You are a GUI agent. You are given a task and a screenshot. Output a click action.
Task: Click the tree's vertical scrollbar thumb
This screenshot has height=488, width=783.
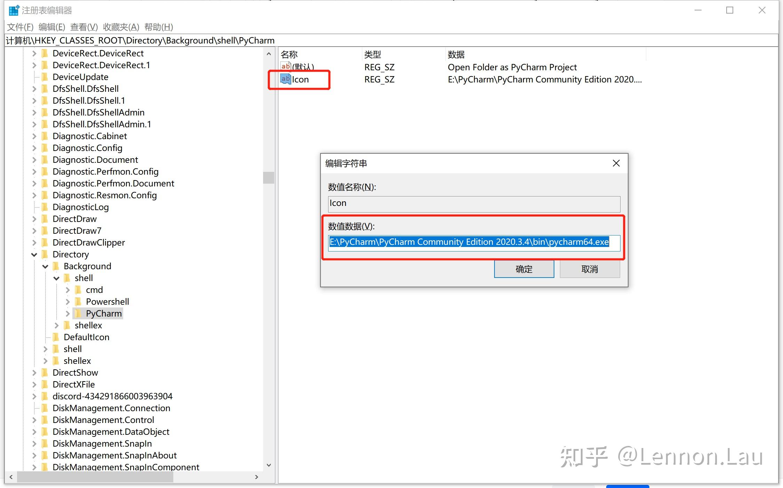[268, 177]
